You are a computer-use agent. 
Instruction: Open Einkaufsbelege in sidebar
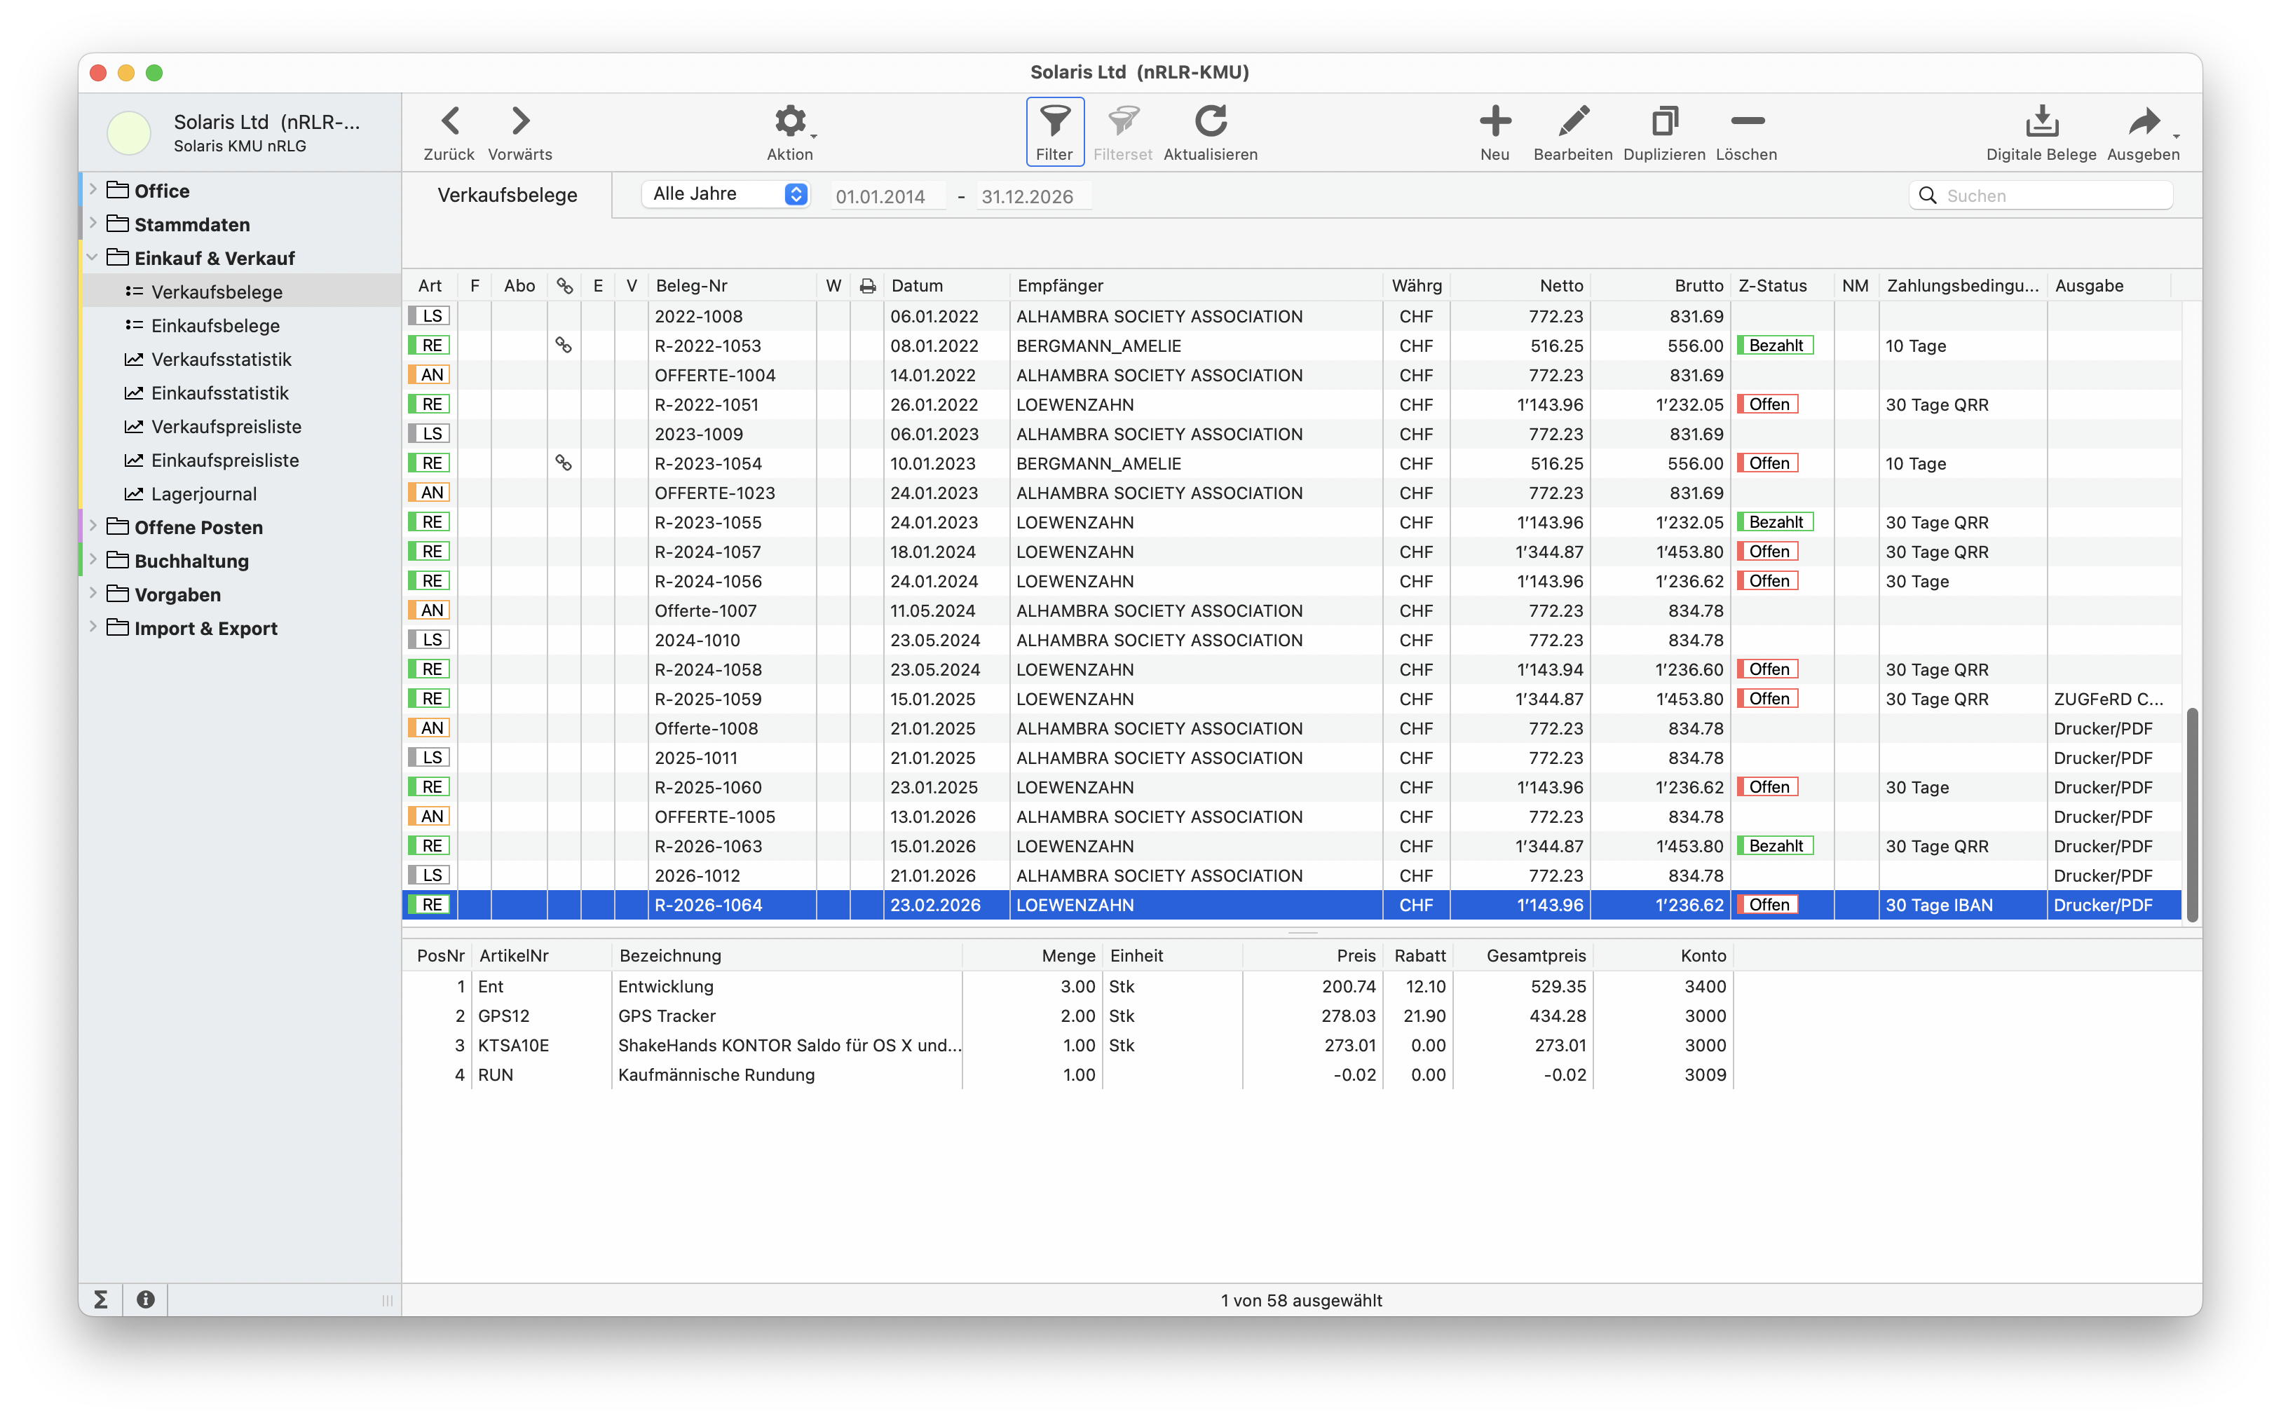215,326
